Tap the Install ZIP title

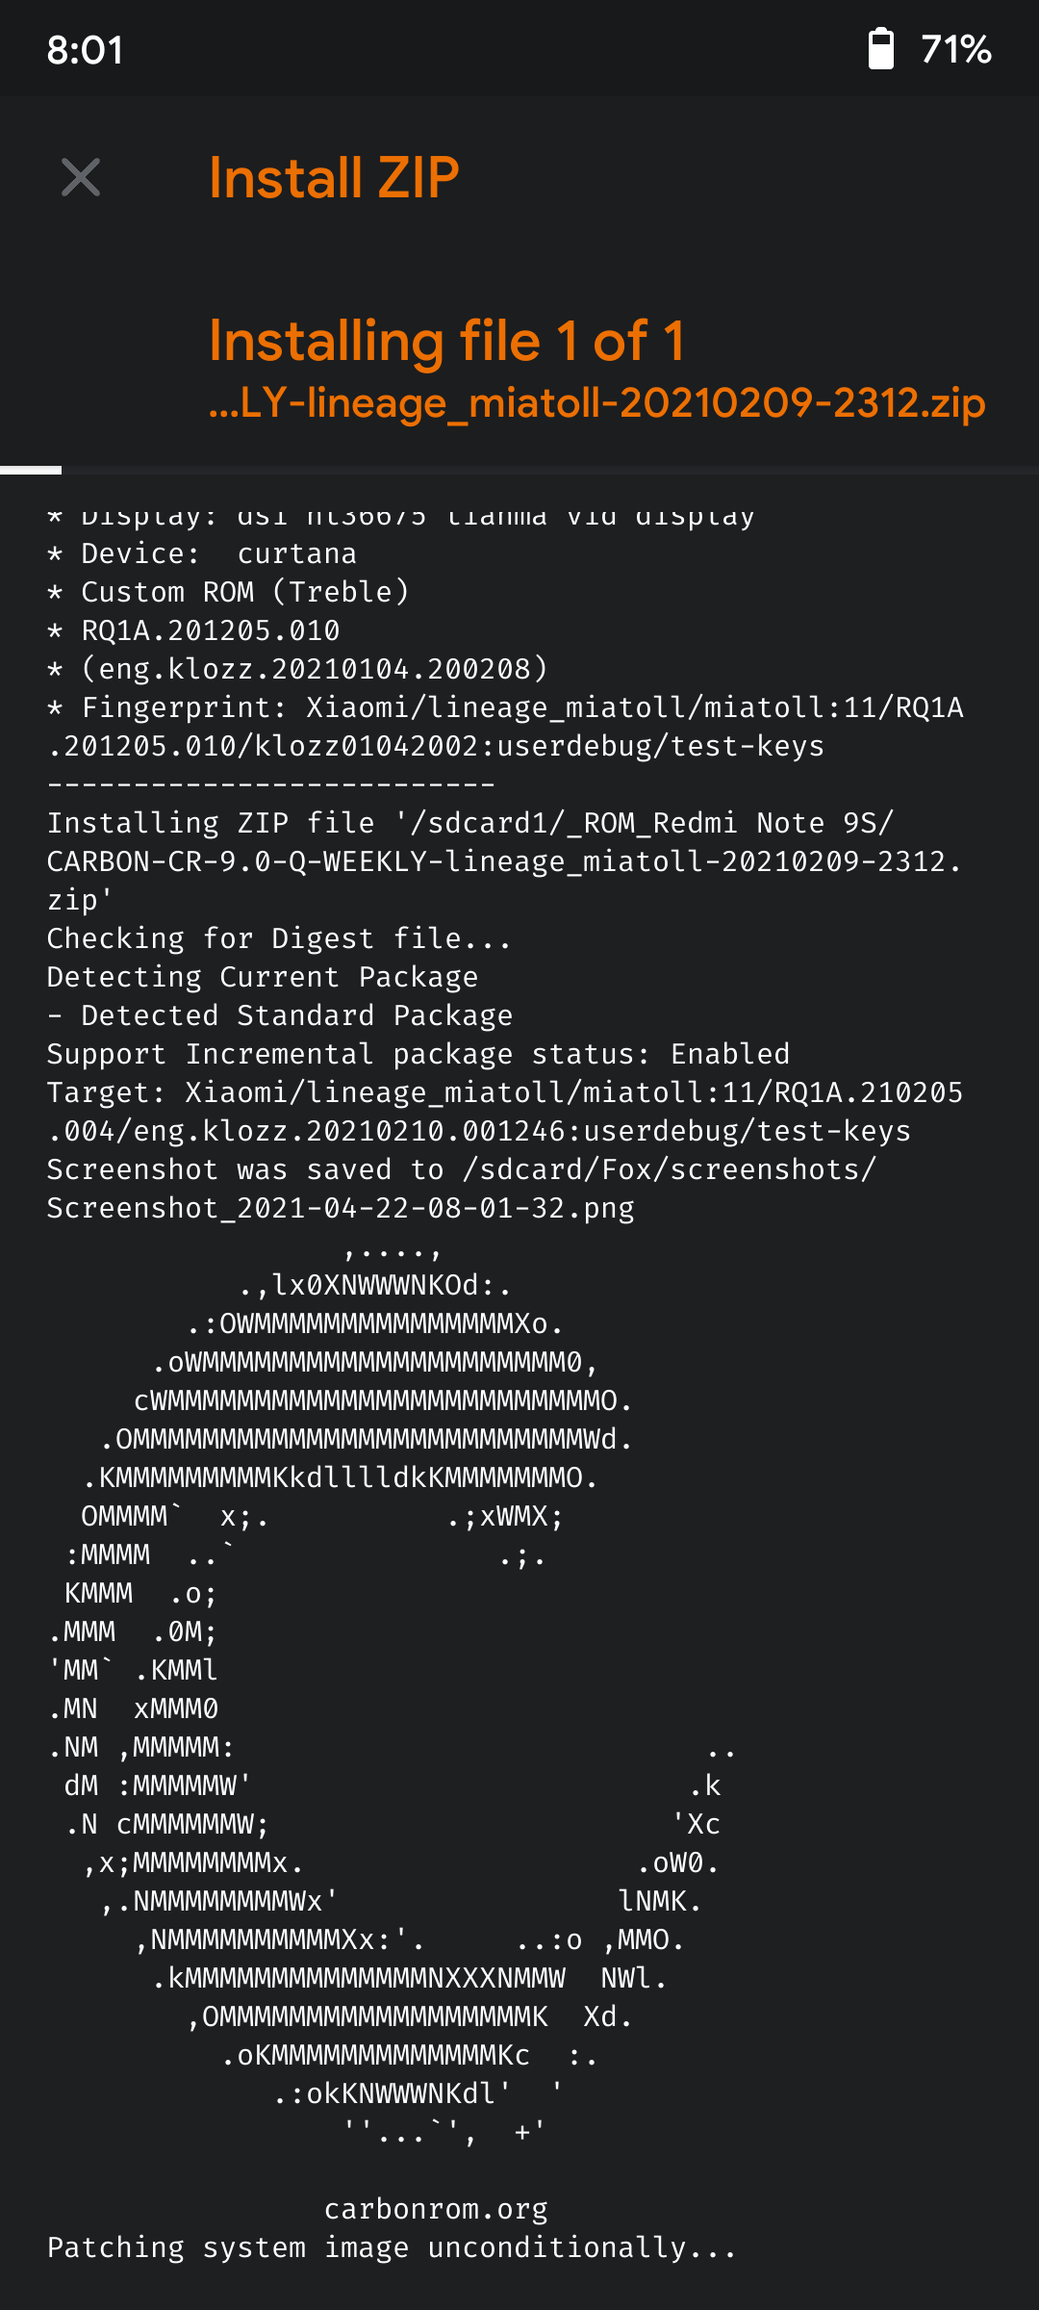pyautogui.click(x=334, y=178)
